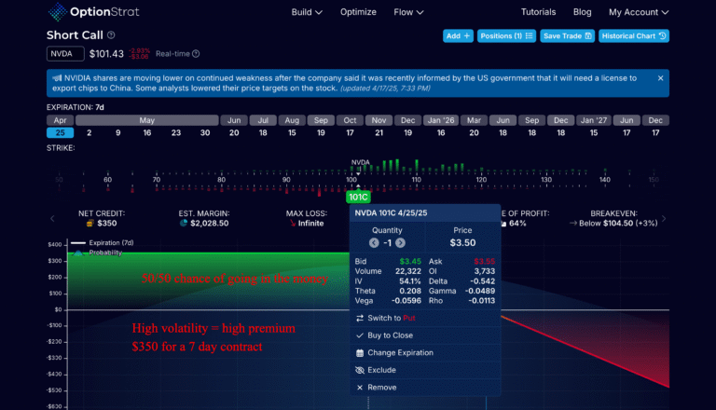Click the Switch to Put swap icon
The image size is (716, 410).
[x=360, y=318]
